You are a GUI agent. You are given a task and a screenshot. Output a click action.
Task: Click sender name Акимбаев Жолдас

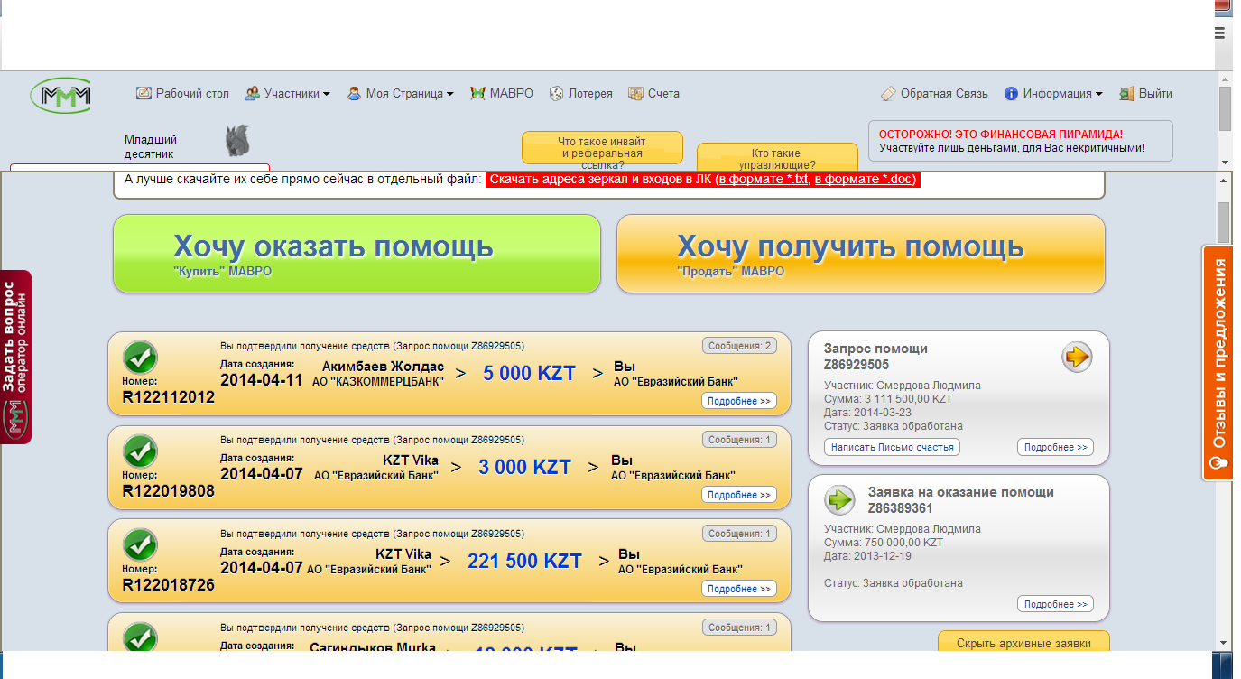[384, 366]
